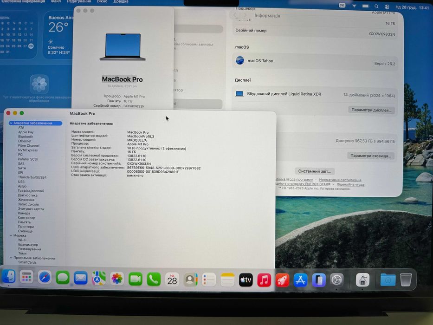Open the Нормативна сертифікація link
This screenshot has width=433, height=325.
[x=340, y=180]
